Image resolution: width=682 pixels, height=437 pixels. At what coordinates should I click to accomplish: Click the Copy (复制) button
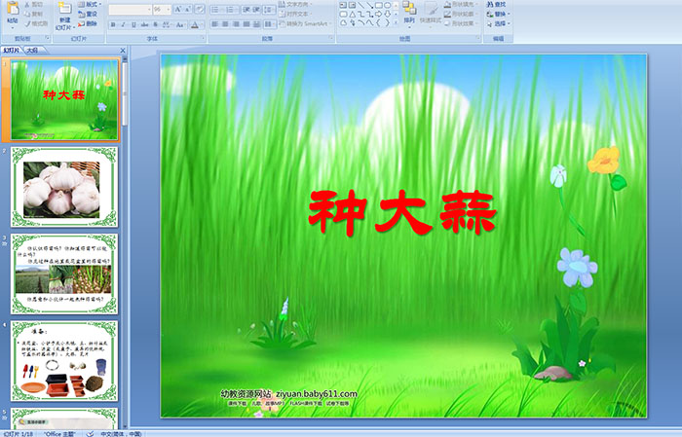point(34,14)
